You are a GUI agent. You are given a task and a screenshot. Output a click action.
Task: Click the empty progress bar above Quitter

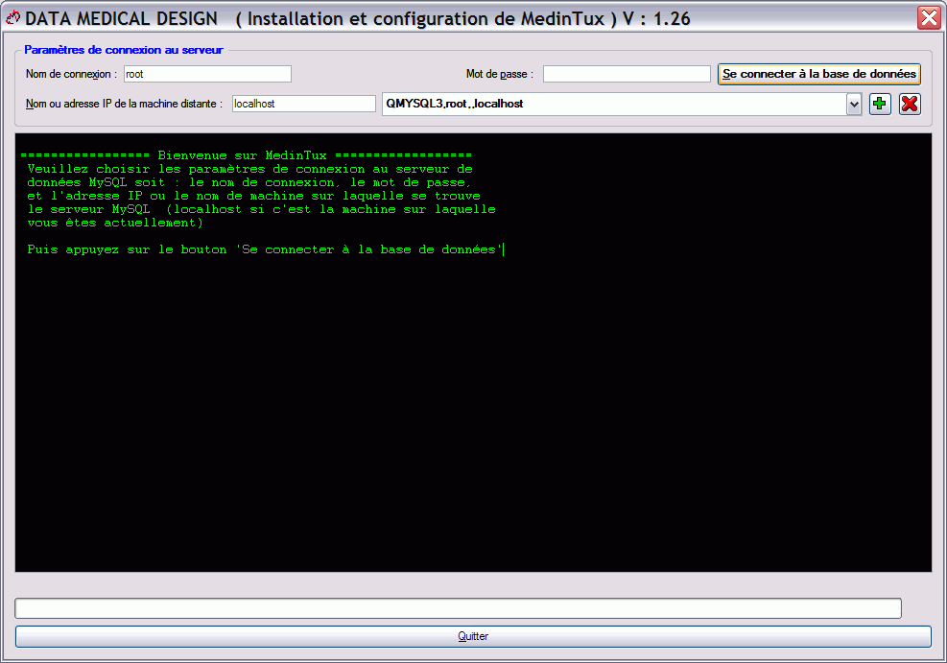pyautogui.click(x=459, y=608)
